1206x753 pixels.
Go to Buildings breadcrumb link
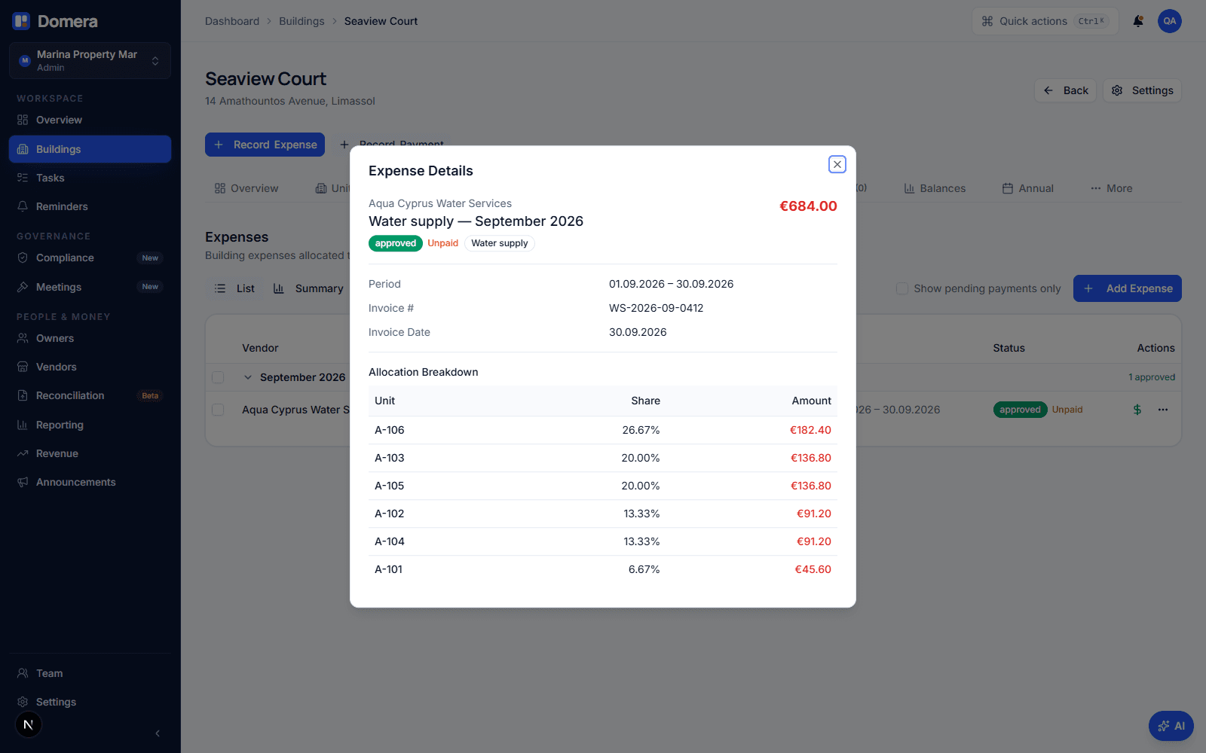point(301,21)
